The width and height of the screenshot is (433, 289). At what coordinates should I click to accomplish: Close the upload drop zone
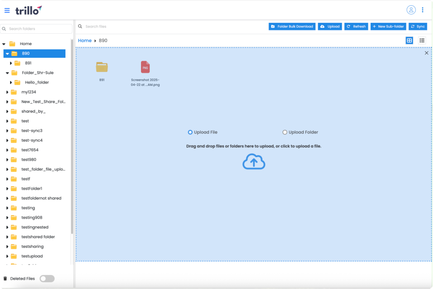pos(426,53)
